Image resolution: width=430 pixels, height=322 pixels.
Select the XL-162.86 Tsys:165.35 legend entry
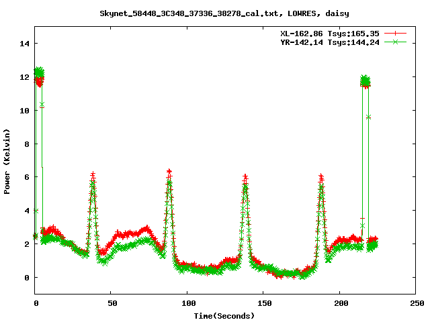[330, 34]
